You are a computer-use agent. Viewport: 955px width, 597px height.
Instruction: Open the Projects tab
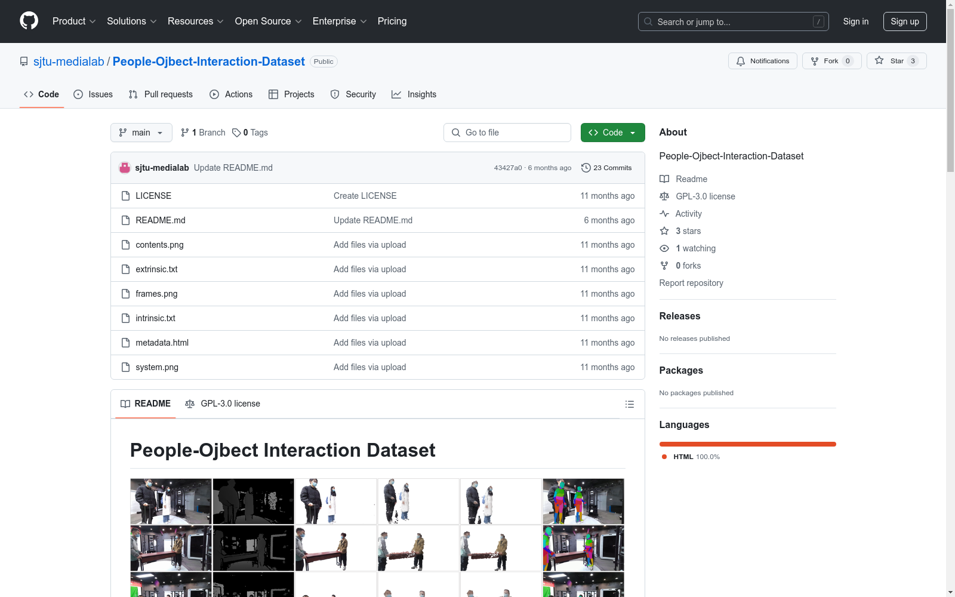pyautogui.click(x=291, y=94)
